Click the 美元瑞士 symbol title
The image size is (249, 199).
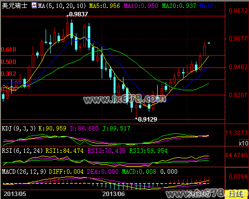(14, 5)
